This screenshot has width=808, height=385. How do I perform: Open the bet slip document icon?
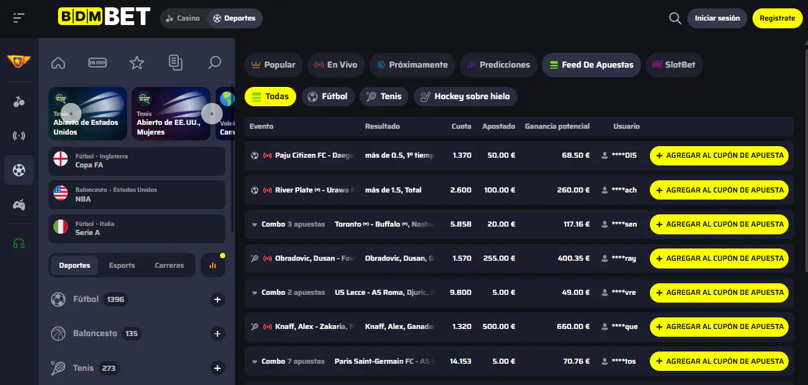176,62
